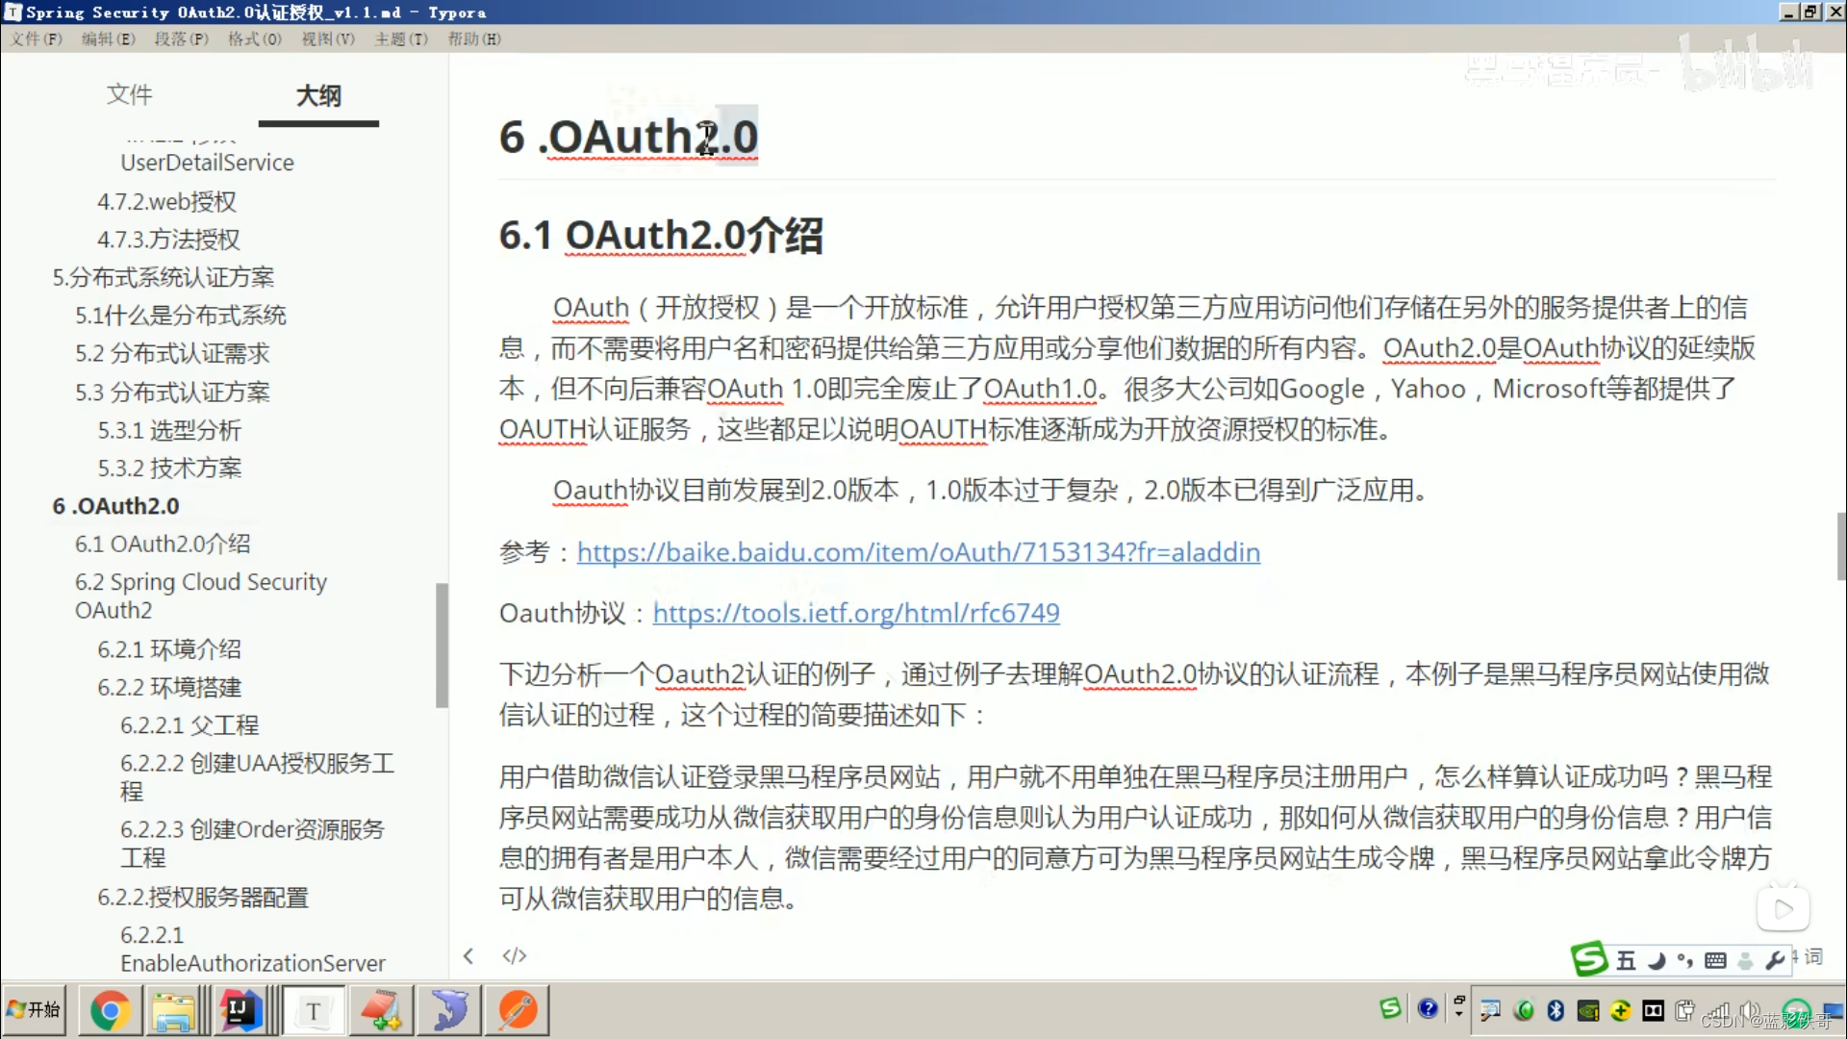This screenshot has height=1039, width=1847.
Task: Open the Postman taskbar icon
Action: 518,1010
